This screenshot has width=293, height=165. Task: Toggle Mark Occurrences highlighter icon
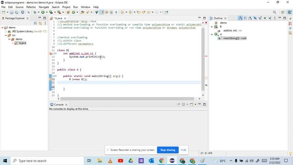(x=102, y=12)
